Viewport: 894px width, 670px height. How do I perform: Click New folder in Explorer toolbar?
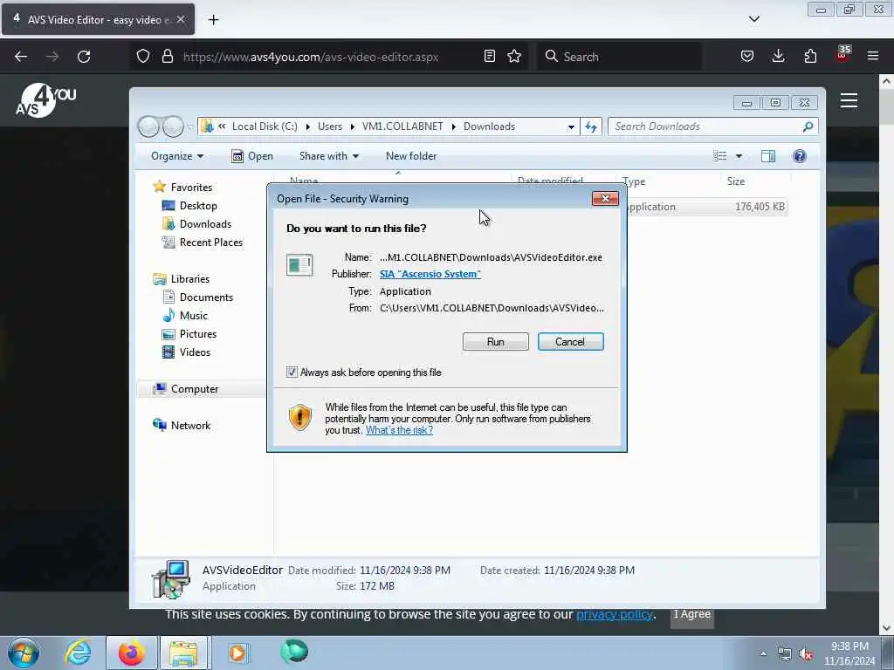411,156
